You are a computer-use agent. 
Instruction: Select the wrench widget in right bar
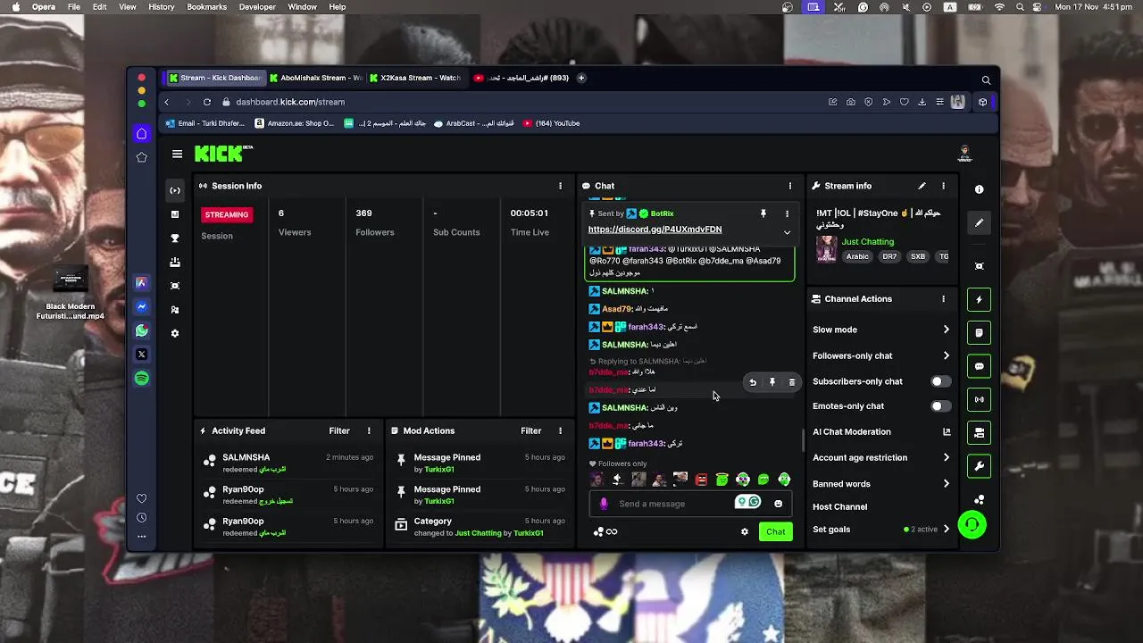coord(980,466)
